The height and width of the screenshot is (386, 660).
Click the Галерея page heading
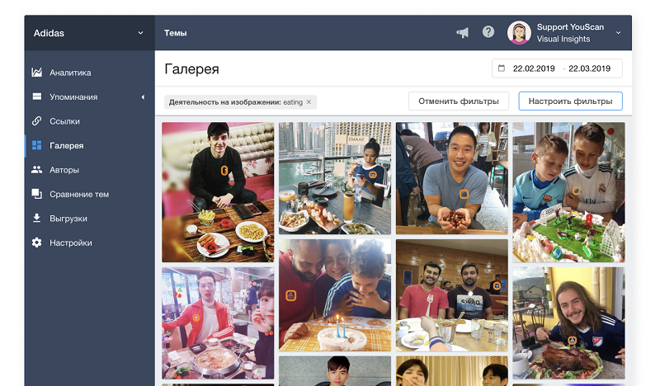191,68
